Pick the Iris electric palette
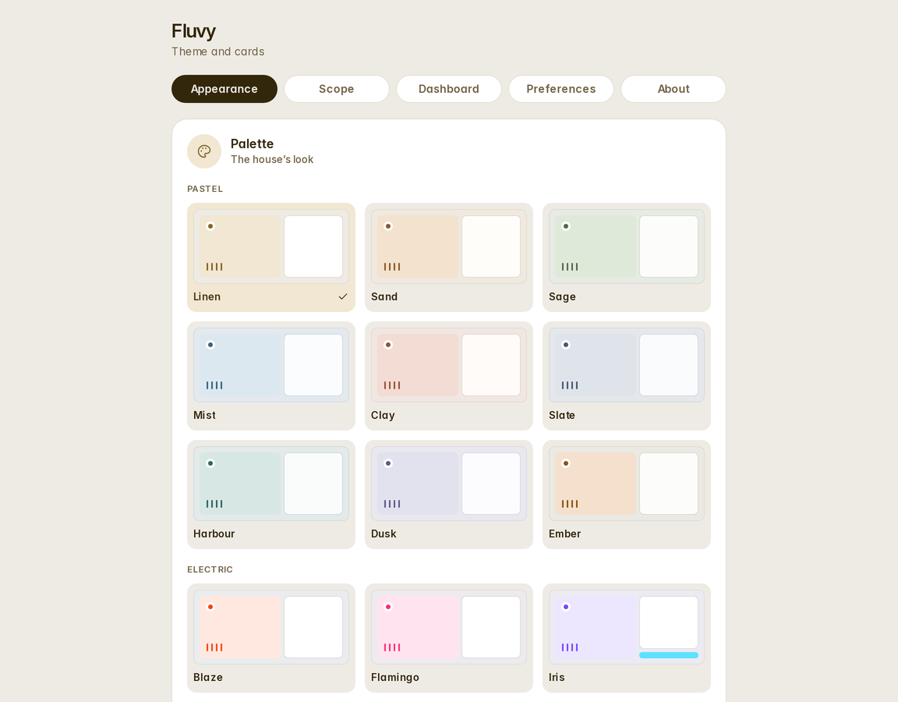The image size is (898, 702). pyautogui.click(x=626, y=638)
